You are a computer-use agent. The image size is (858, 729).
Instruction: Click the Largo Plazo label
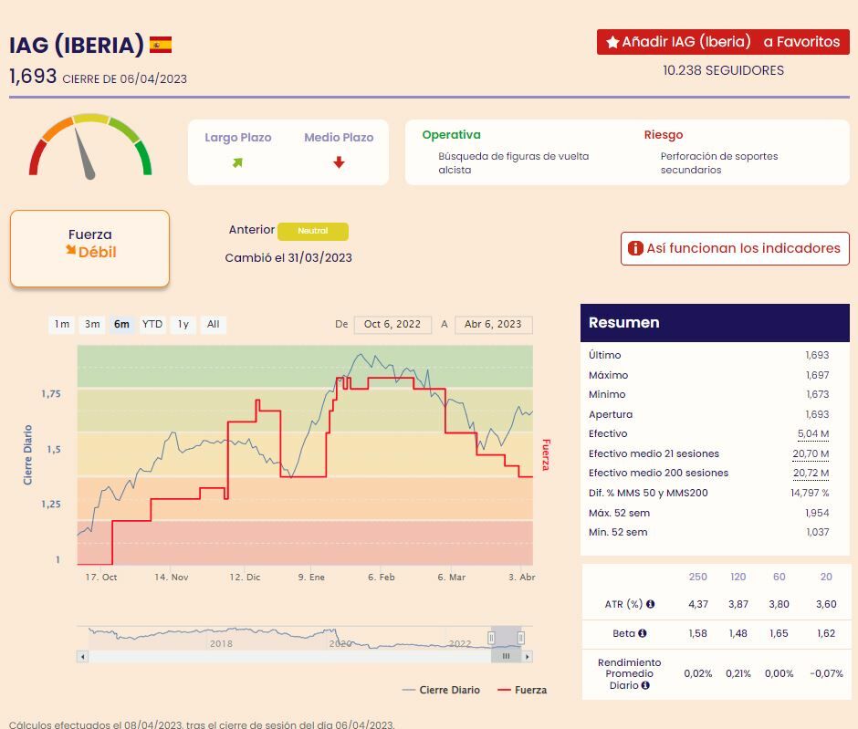coord(238,138)
